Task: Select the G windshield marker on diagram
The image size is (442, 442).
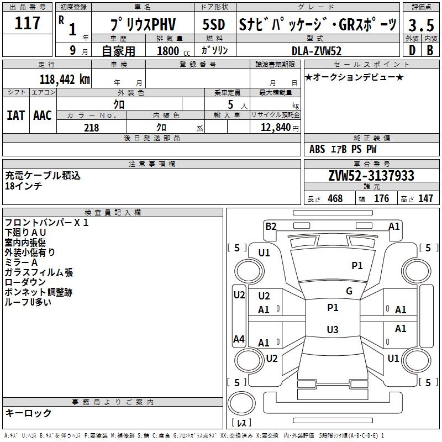Action: coord(349,291)
